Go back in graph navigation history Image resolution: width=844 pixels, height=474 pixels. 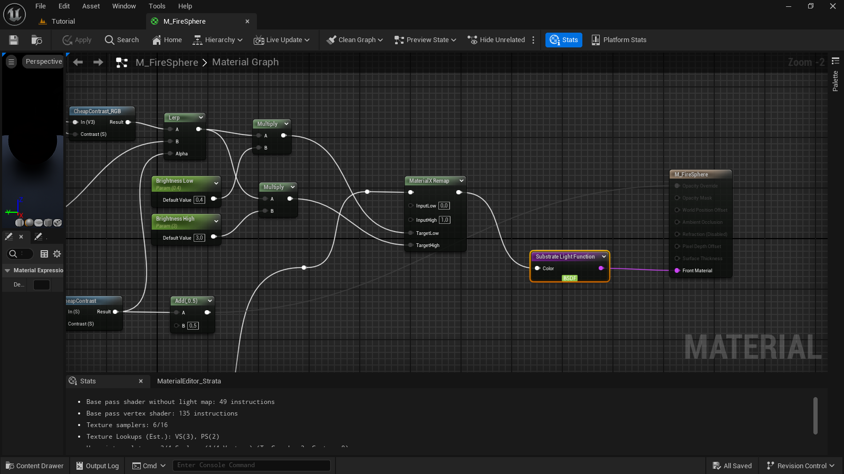click(78, 62)
